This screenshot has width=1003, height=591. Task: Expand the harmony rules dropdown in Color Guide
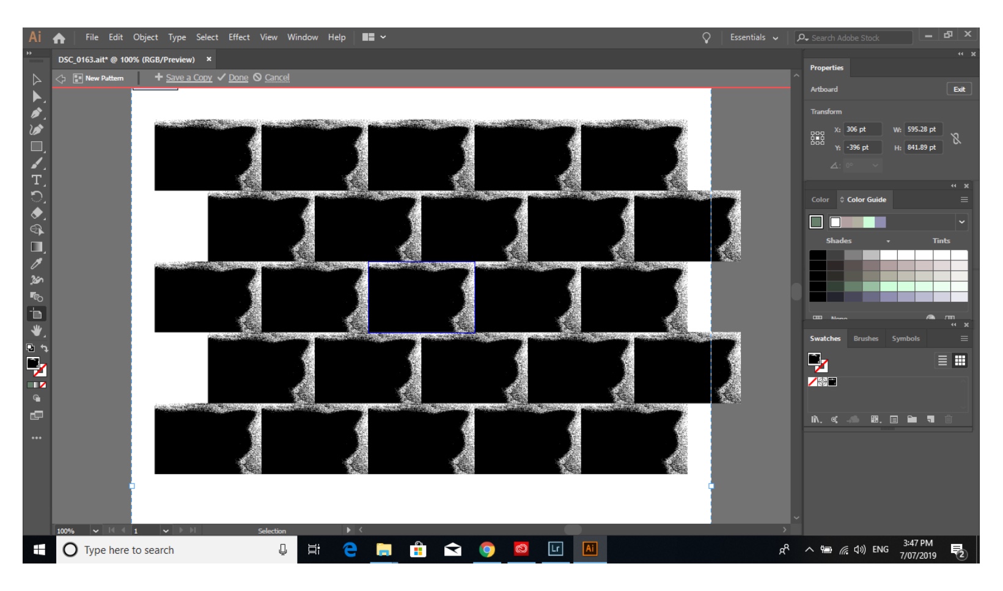(961, 222)
